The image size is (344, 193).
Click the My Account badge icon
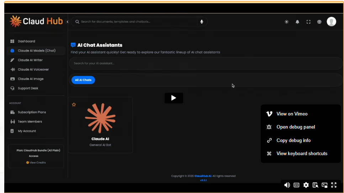(12, 131)
